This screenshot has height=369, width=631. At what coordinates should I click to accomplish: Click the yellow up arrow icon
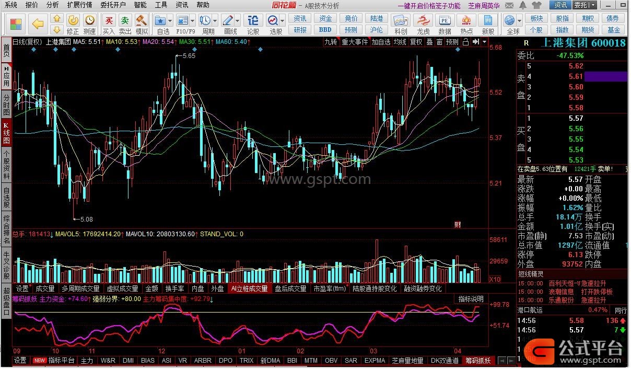coord(57,18)
